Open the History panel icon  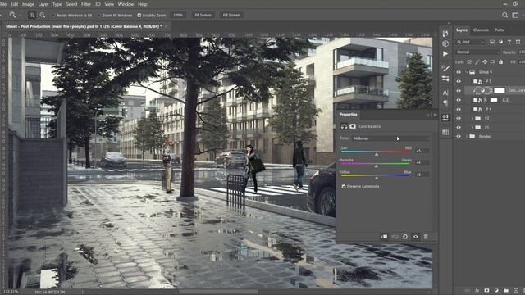coord(445,33)
